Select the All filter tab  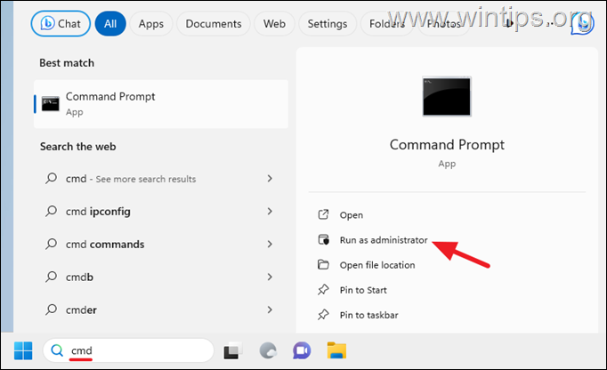pos(110,24)
